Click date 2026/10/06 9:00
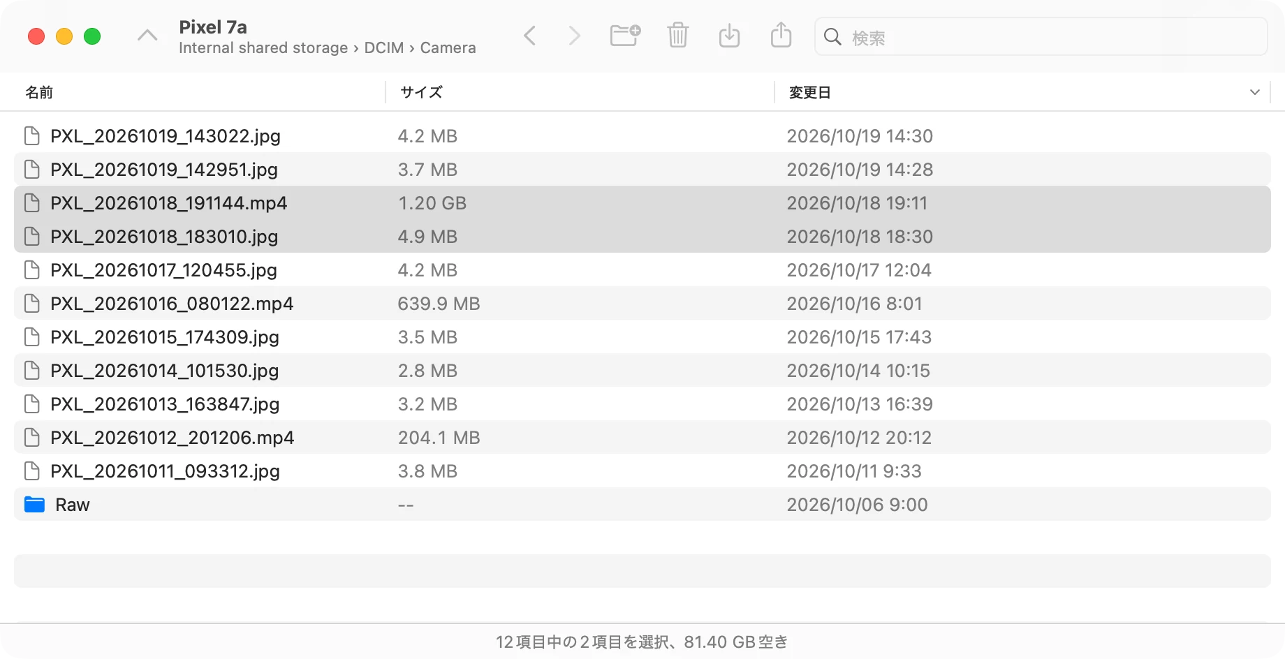This screenshot has width=1285, height=659. click(857, 505)
